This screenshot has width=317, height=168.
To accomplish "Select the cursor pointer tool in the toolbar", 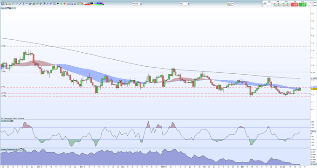I will pyautogui.click(x=3, y=4).
